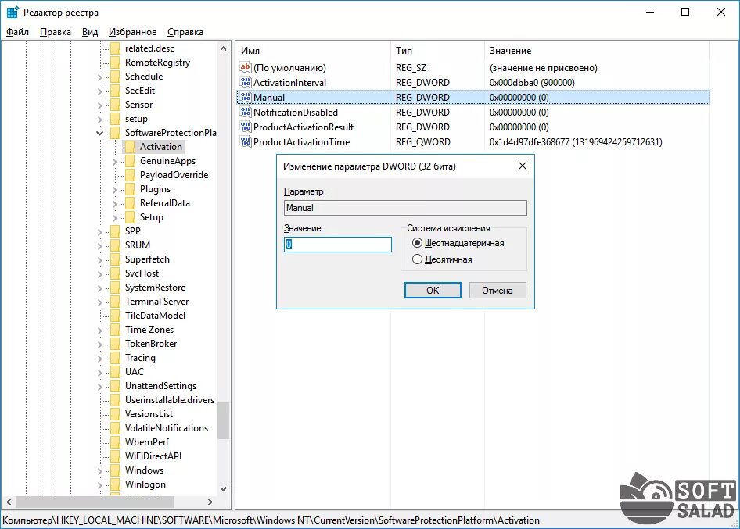The image size is (740, 529).
Task: Expand the SvcHost tree node
Action: point(99,274)
